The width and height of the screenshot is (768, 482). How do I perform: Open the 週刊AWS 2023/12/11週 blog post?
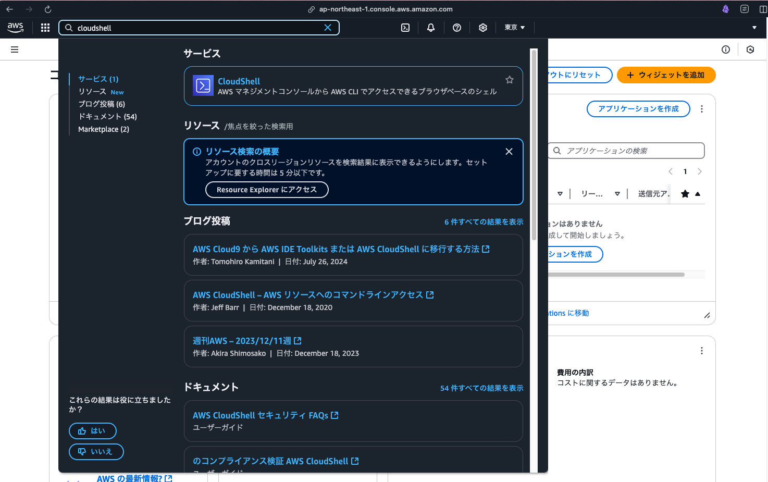(x=242, y=341)
